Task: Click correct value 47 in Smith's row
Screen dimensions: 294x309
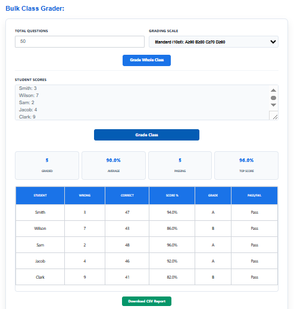Action: click(127, 213)
